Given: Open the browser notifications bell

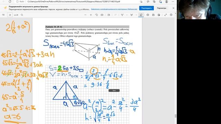Looking at the screenshot, I should point(160,1).
